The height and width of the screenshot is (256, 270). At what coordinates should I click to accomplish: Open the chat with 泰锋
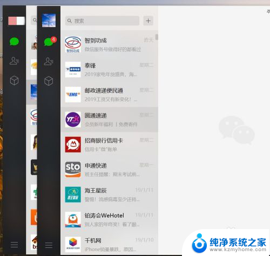110,70
